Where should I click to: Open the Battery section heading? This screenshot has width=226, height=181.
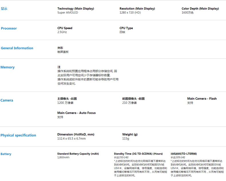6,154
